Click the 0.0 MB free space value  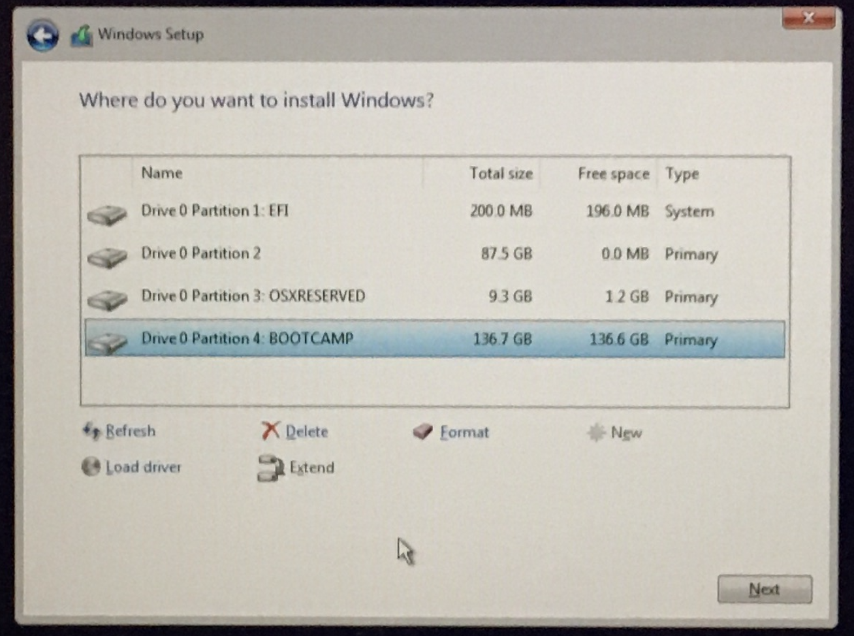(x=625, y=254)
